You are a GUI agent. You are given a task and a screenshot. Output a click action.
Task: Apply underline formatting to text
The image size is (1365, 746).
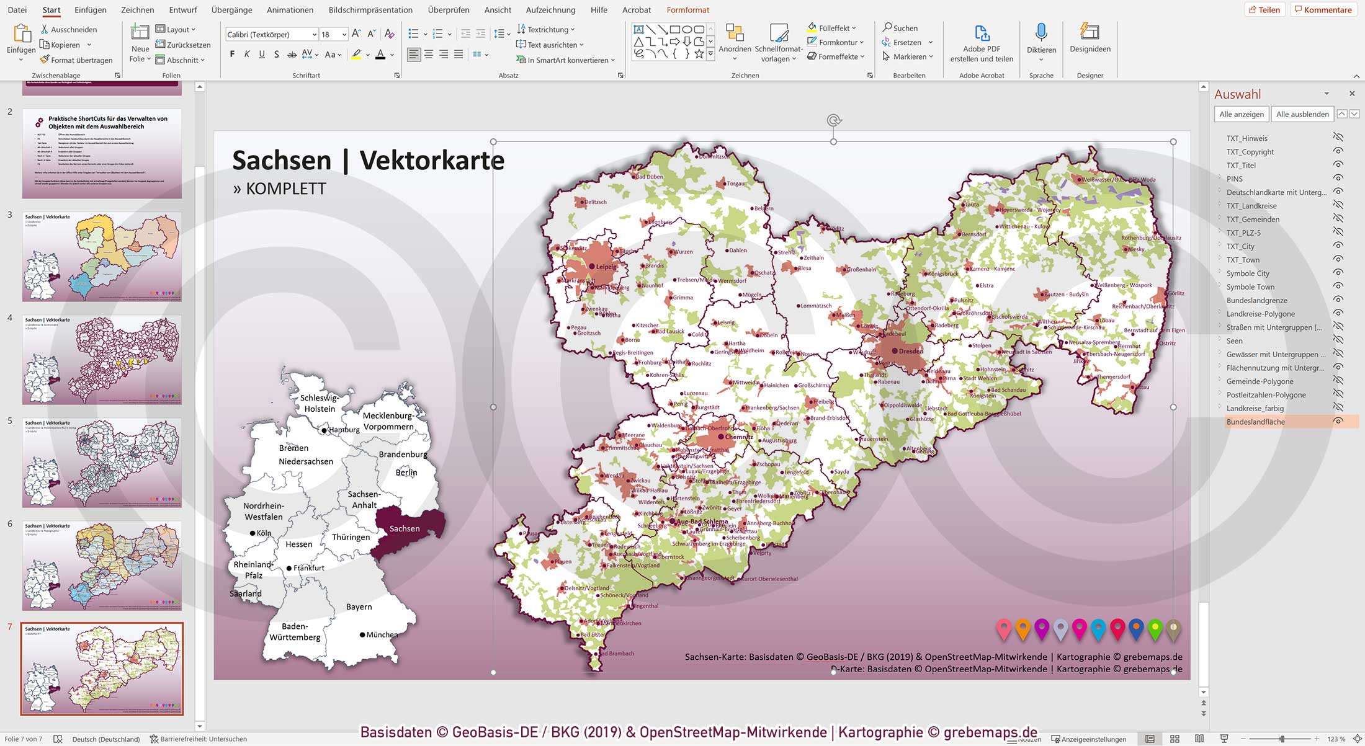point(261,54)
